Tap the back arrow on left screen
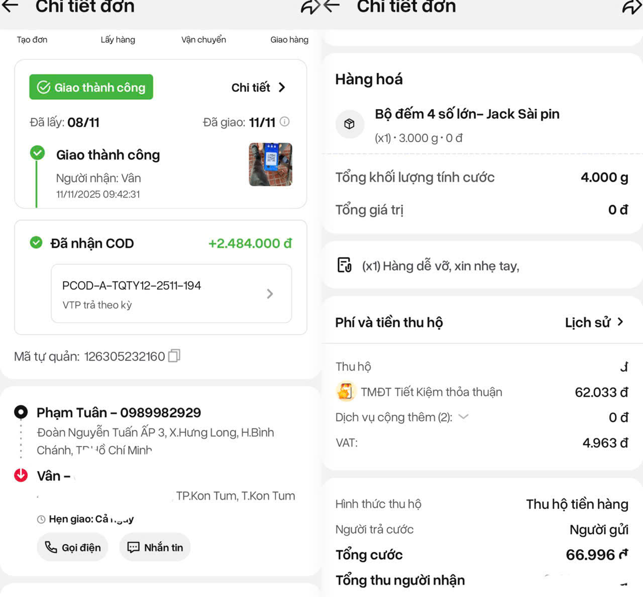Image resolution: width=643 pixels, height=597 pixels. pos(10,6)
